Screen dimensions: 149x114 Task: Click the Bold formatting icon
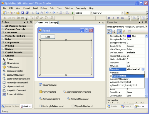pos(109,18)
